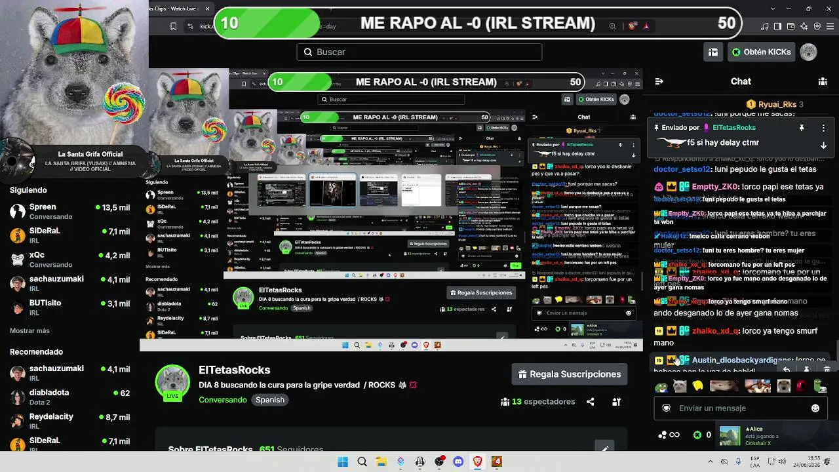This screenshot has height=472, width=839.
Task: Unpin the pinned chat message
Action: pyautogui.click(x=801, y=128)
